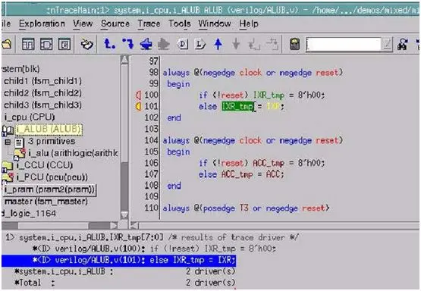
Task: Expand the '3 primitives' tree node
Action: 8,142
